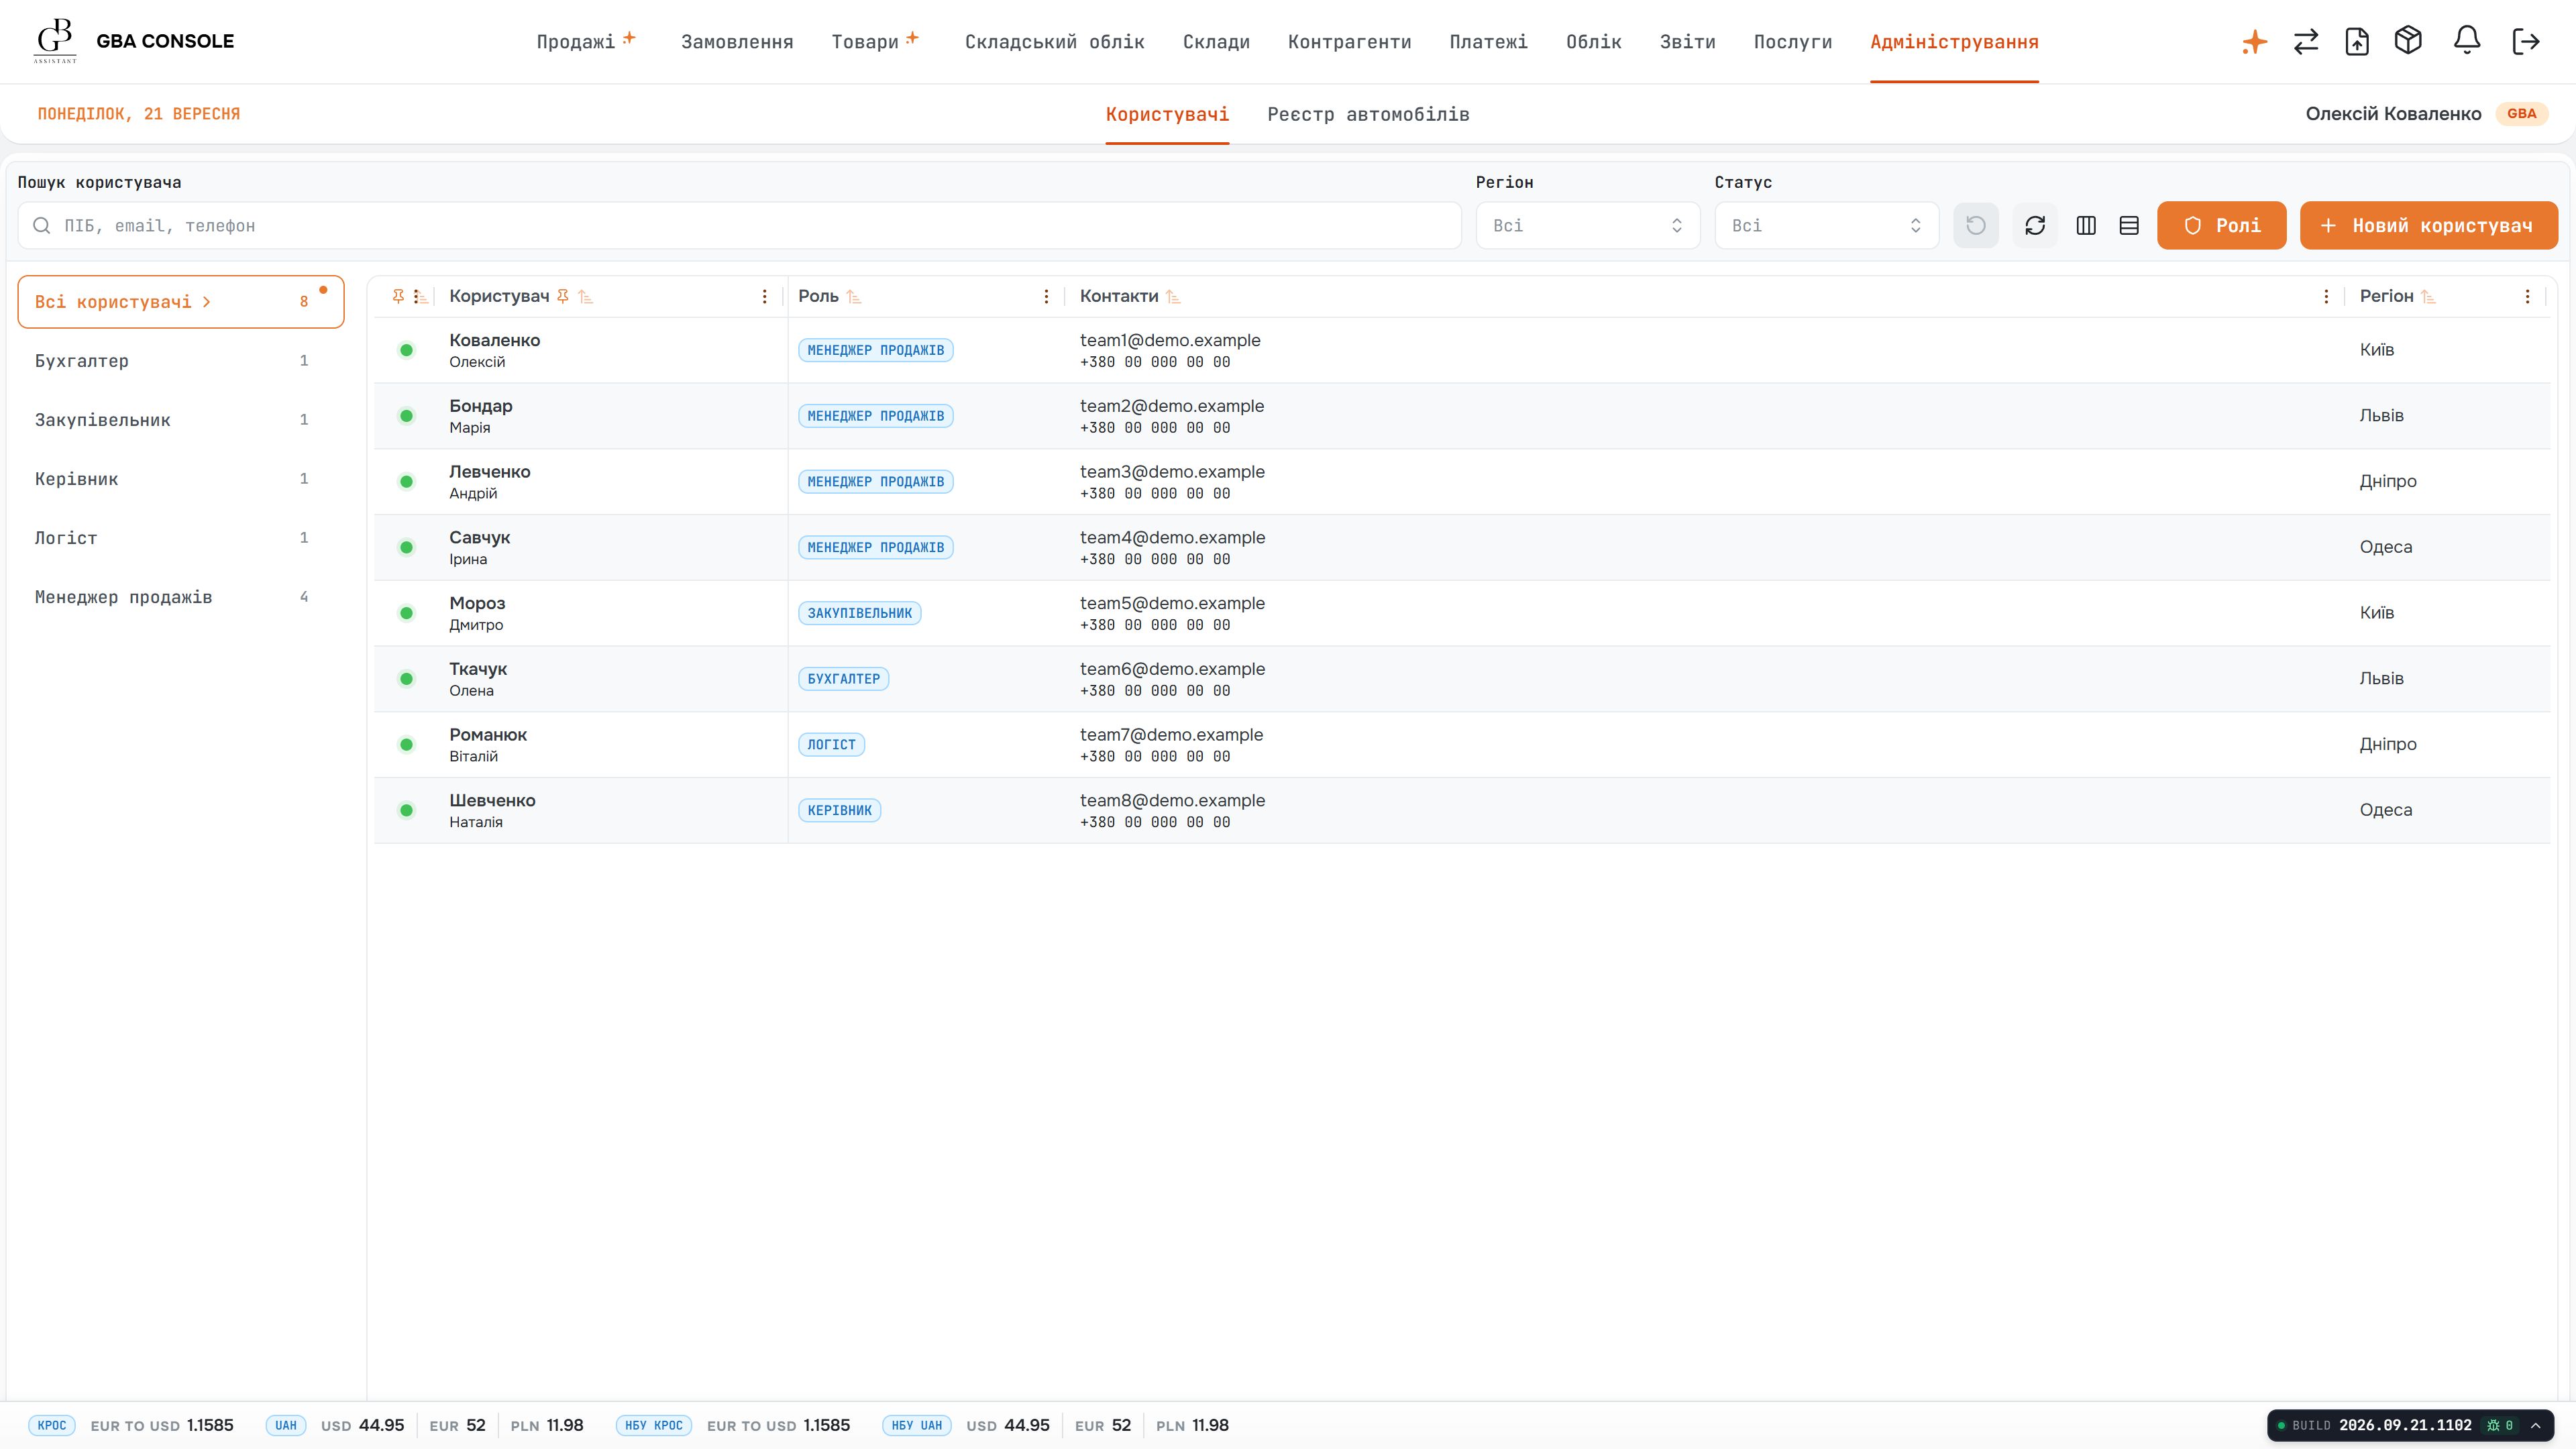Click the orange sparkle assistant icon
The height and width of the screenshot is (1449, 2576).
coord(2254,42)
